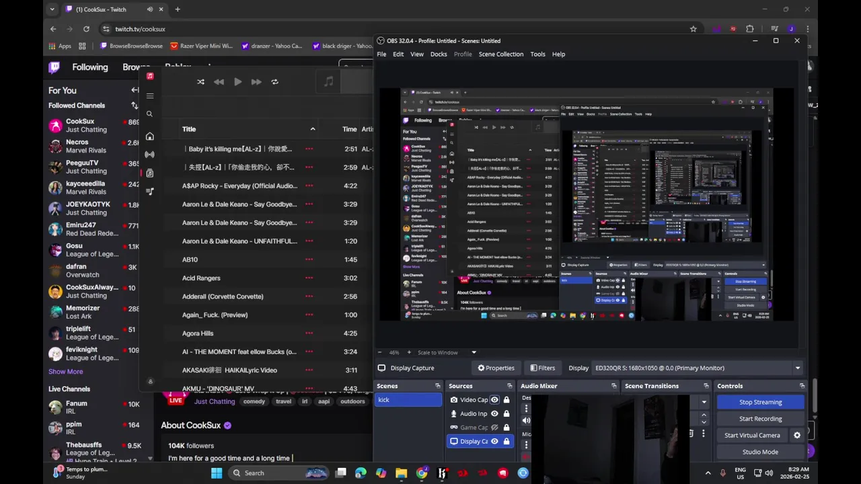Enable Studio Mode in OBS
Viewport: 861px width, 484px height.
[x=760, y=452]
